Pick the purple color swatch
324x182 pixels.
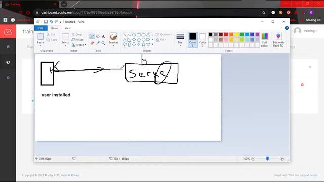tap(257, 35)
